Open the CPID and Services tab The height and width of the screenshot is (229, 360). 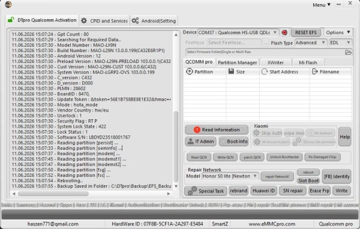point(104,21)
